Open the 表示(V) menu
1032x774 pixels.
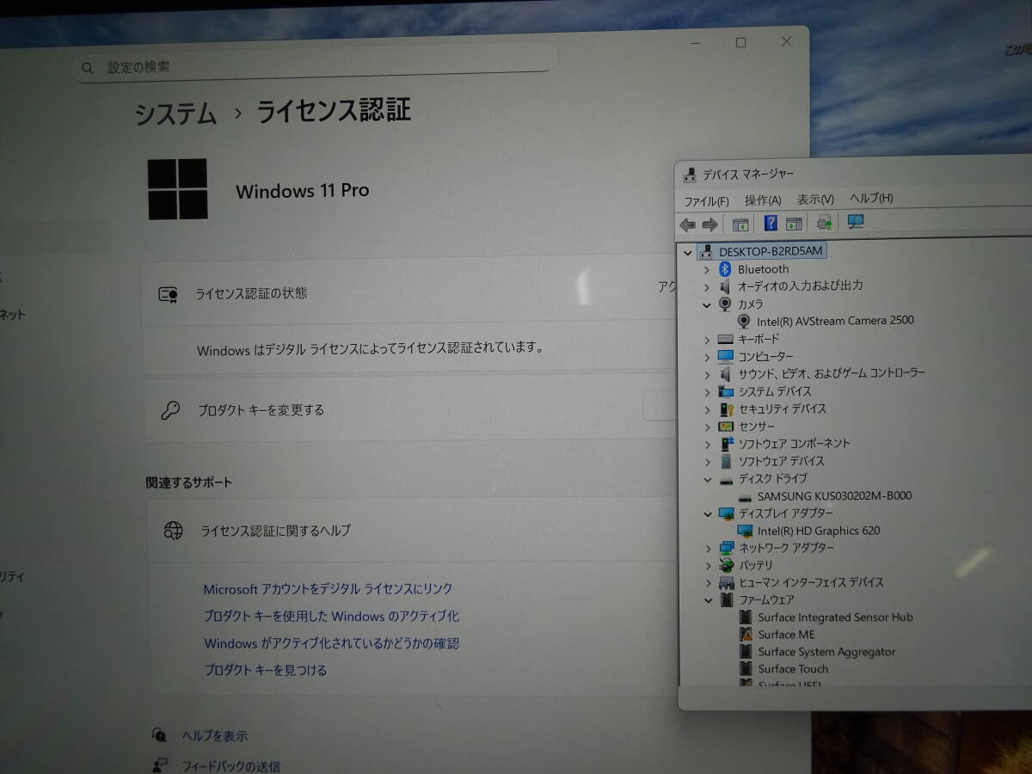click(815, 200)
